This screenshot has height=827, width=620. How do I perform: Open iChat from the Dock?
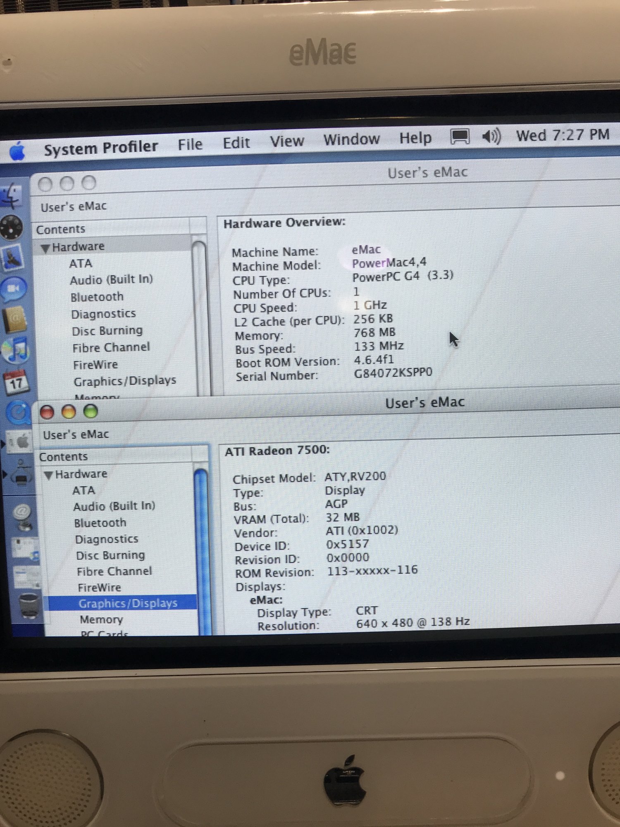pyautogui.click(x=14, y=288)
